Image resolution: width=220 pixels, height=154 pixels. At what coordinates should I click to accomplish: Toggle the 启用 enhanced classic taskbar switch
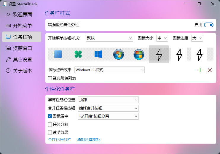(209, 25)
